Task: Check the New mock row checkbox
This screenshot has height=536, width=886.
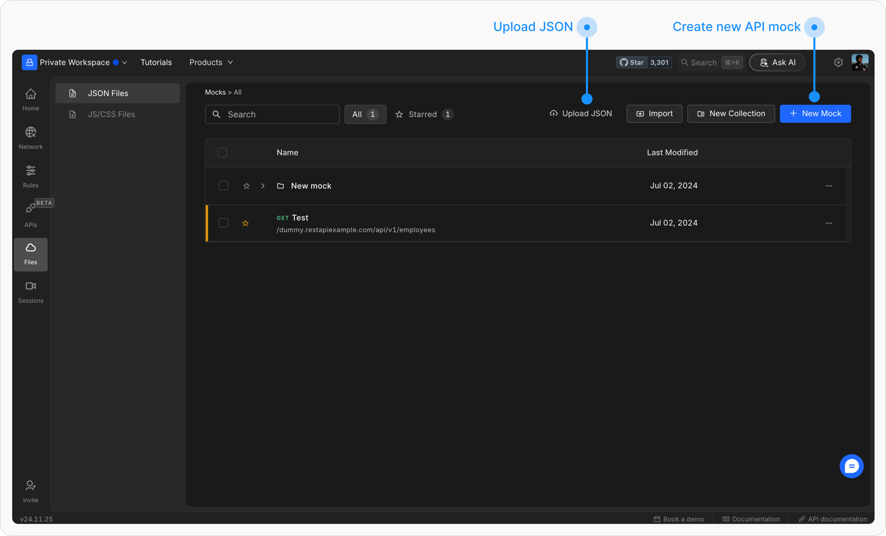Action: pos(223,185)
